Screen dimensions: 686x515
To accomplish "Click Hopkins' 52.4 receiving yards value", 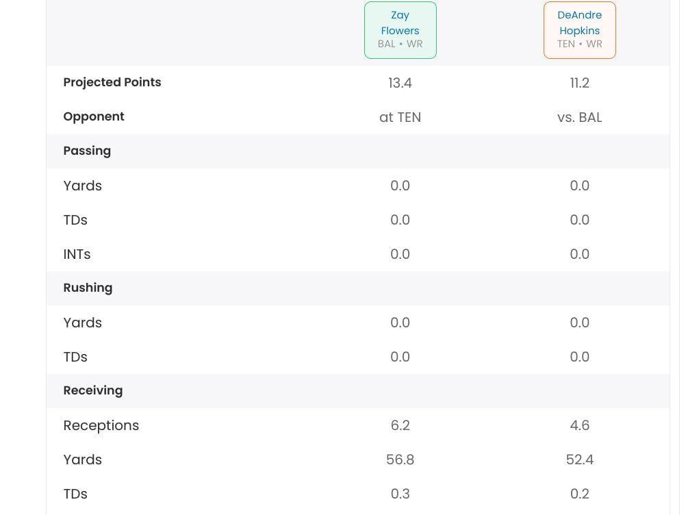I will (x=579, y=460).
